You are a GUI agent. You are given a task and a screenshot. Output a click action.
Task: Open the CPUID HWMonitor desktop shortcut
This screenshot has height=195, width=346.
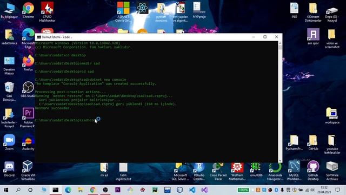coord(47,12)
